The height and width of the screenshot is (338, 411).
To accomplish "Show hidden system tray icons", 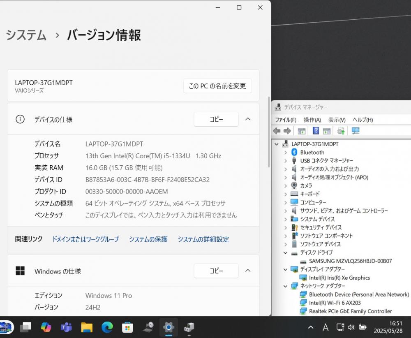I will [311, 327].
